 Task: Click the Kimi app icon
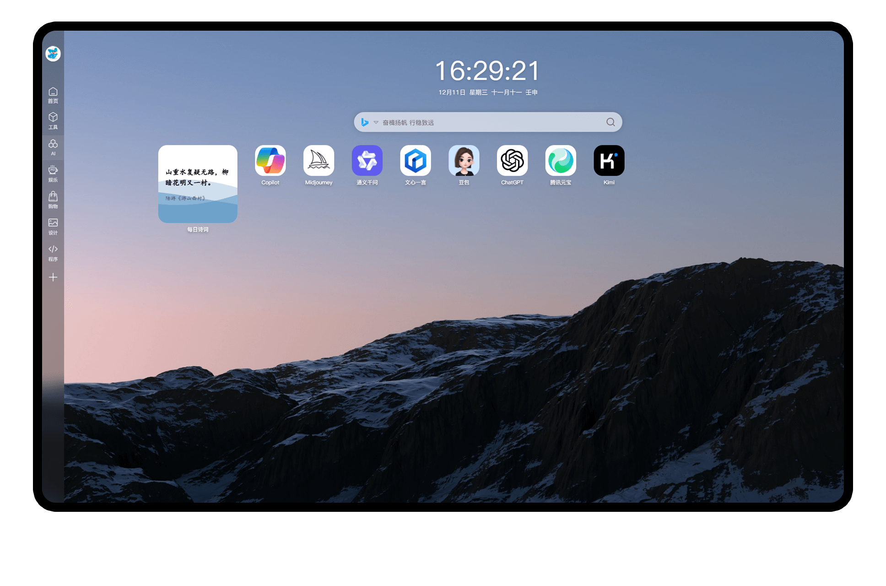609,161
